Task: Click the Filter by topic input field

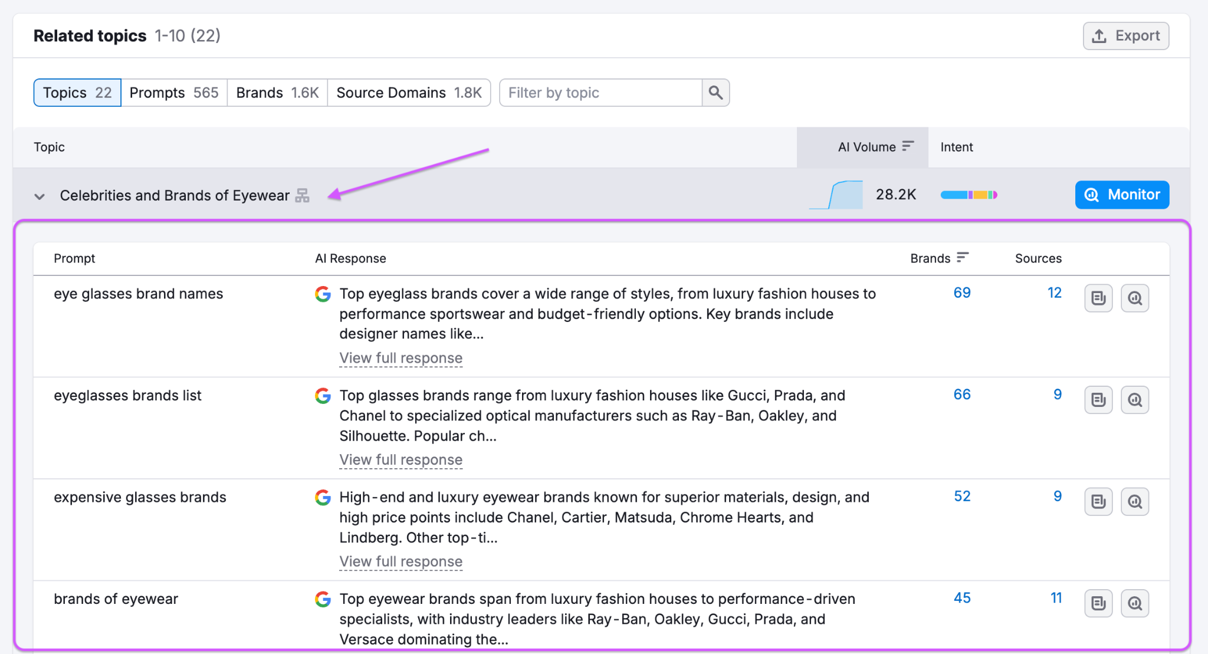Action: [x=600, y=93]
